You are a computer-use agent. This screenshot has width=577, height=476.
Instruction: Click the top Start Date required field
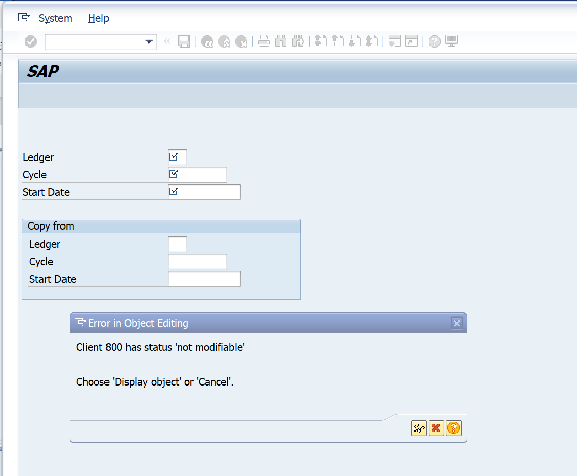click(204, 192)
